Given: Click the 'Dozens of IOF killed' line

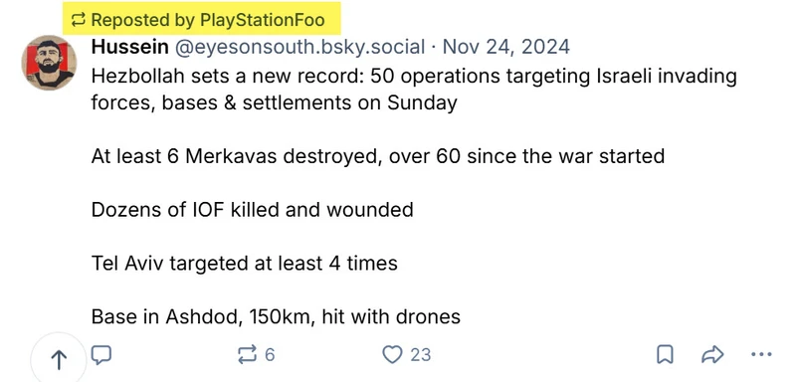Looking at the screenshot, I should (253, 210).
